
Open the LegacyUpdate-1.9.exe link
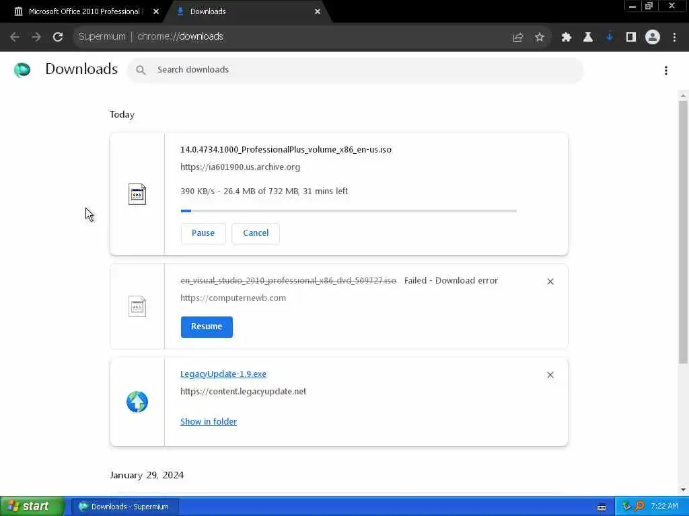pos(223,374)
